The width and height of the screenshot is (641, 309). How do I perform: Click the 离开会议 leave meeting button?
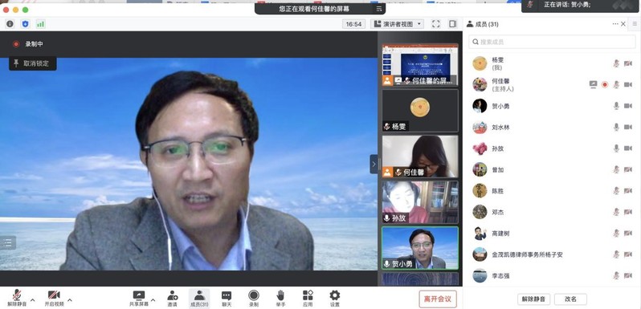438,299
